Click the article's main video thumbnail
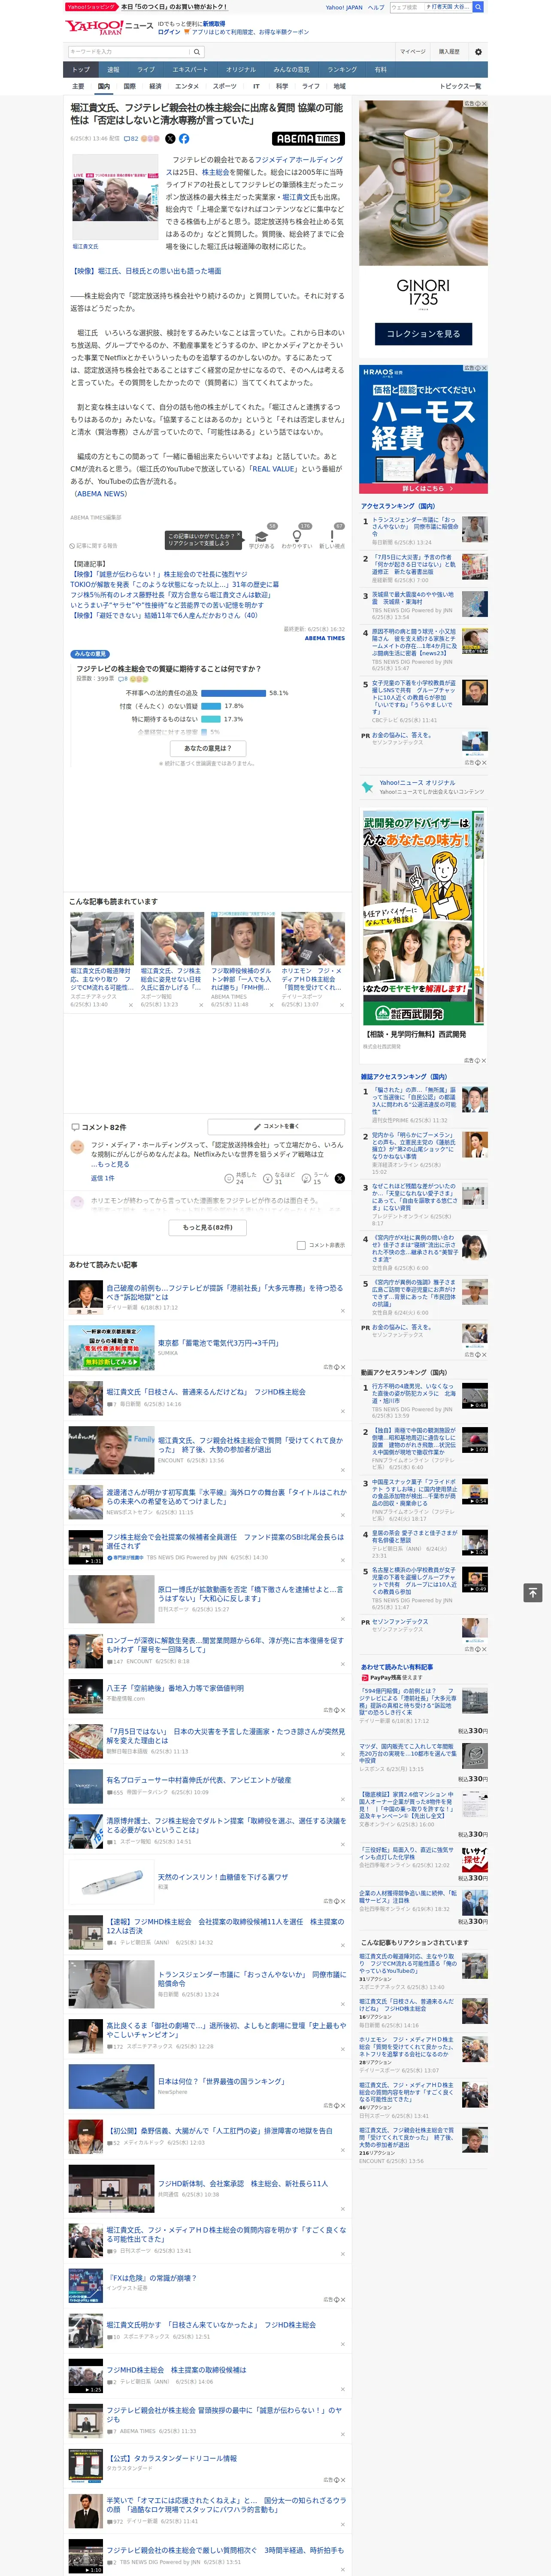Screen dimensions: 551x2576 115,198
